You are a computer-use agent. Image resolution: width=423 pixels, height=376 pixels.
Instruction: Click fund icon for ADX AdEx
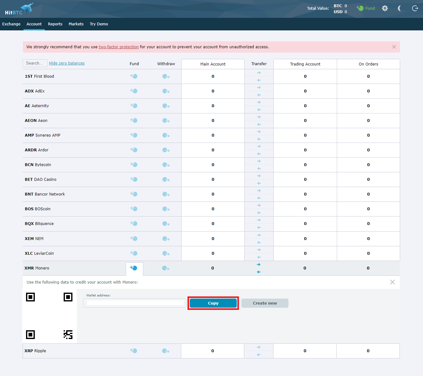(134, 91)
